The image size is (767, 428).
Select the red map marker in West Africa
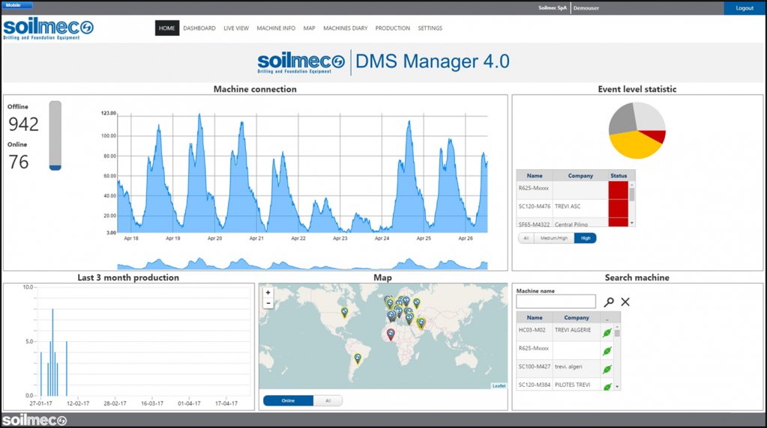(x=391, y=334)
